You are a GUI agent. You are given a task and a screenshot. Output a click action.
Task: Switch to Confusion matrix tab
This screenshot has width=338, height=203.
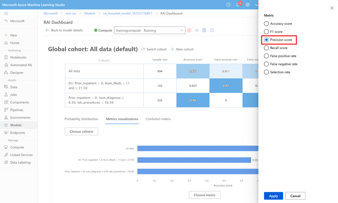(158, 119)
